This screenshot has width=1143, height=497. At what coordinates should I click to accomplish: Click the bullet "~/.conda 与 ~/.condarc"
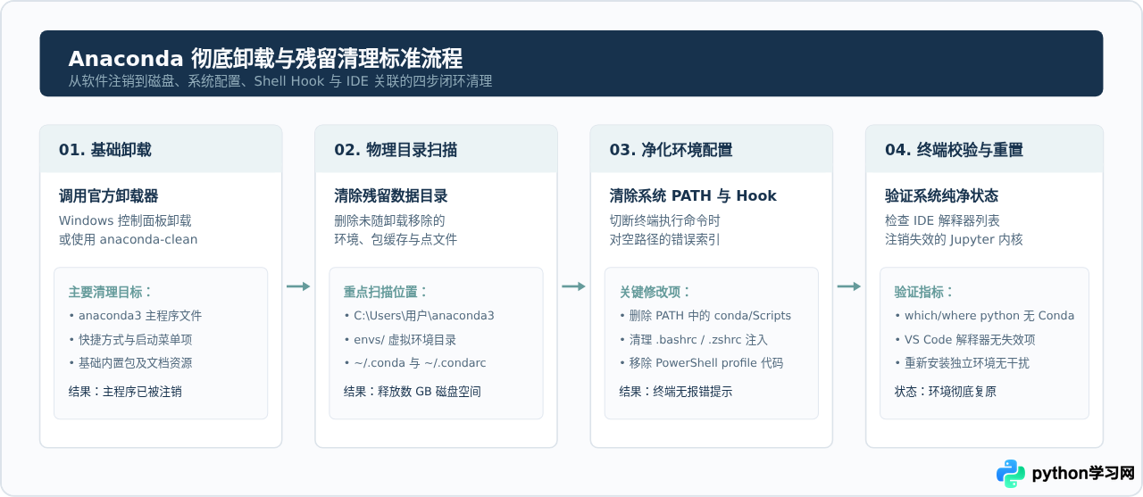pyautogui.click(x=414, y=363)
